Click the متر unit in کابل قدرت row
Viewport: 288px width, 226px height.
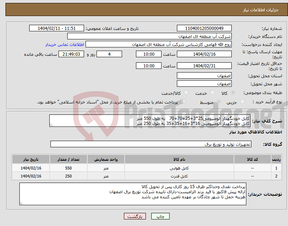pyautogui.click(x=106, y=176)
